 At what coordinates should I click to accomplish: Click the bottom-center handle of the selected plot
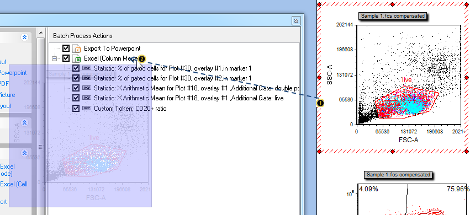coord(393,152)
